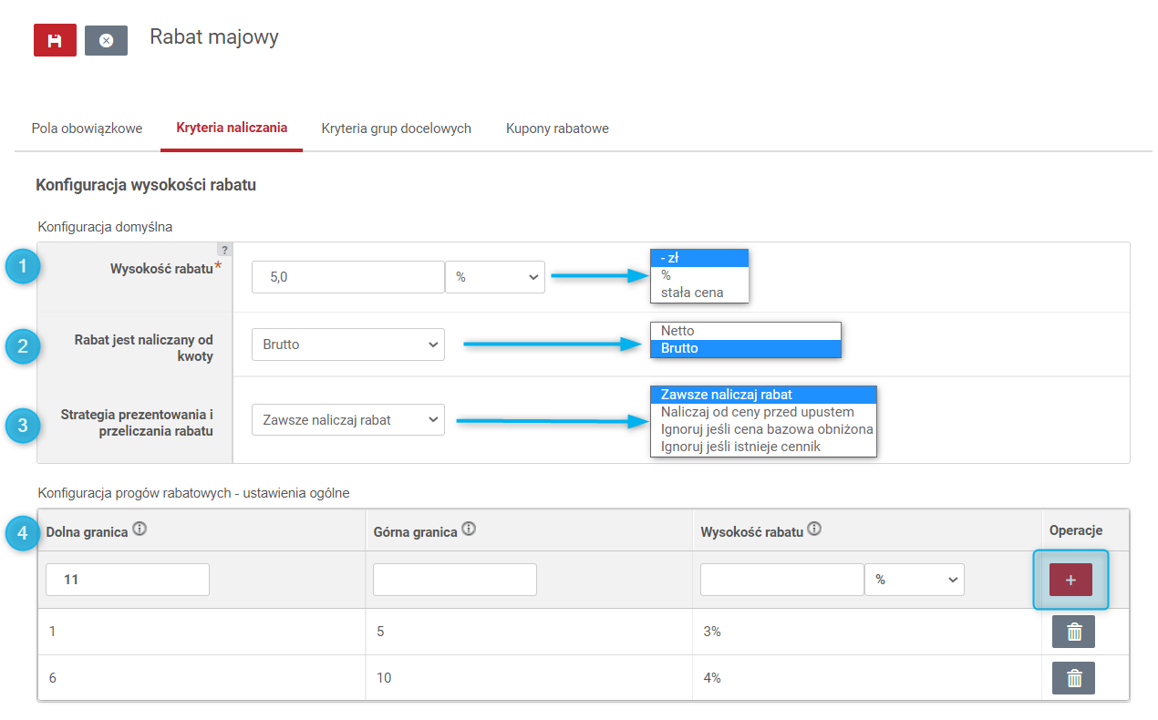Delete the 4% discount threshold row
The image size is (1158, 720).
tap(1073, 678)
